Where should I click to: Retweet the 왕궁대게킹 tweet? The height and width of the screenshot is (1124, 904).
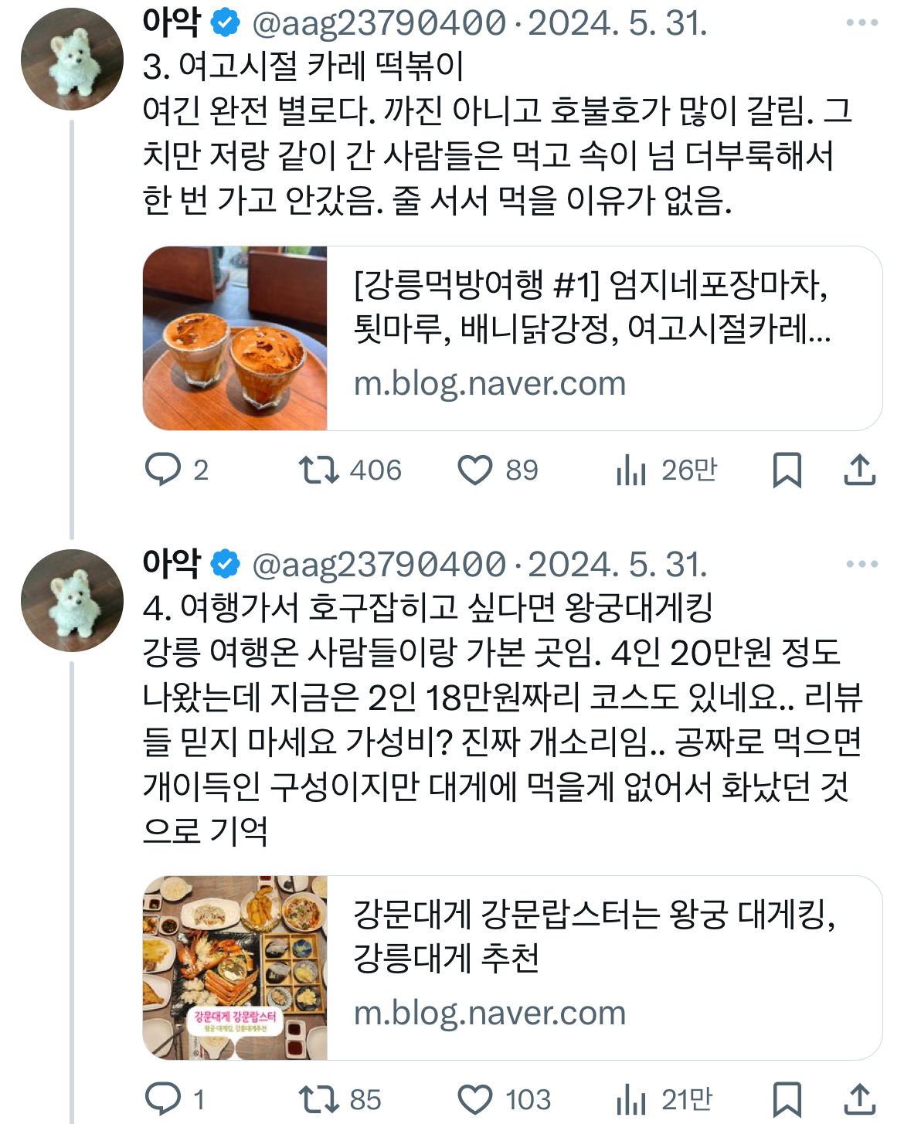(x=319, y=1099)
